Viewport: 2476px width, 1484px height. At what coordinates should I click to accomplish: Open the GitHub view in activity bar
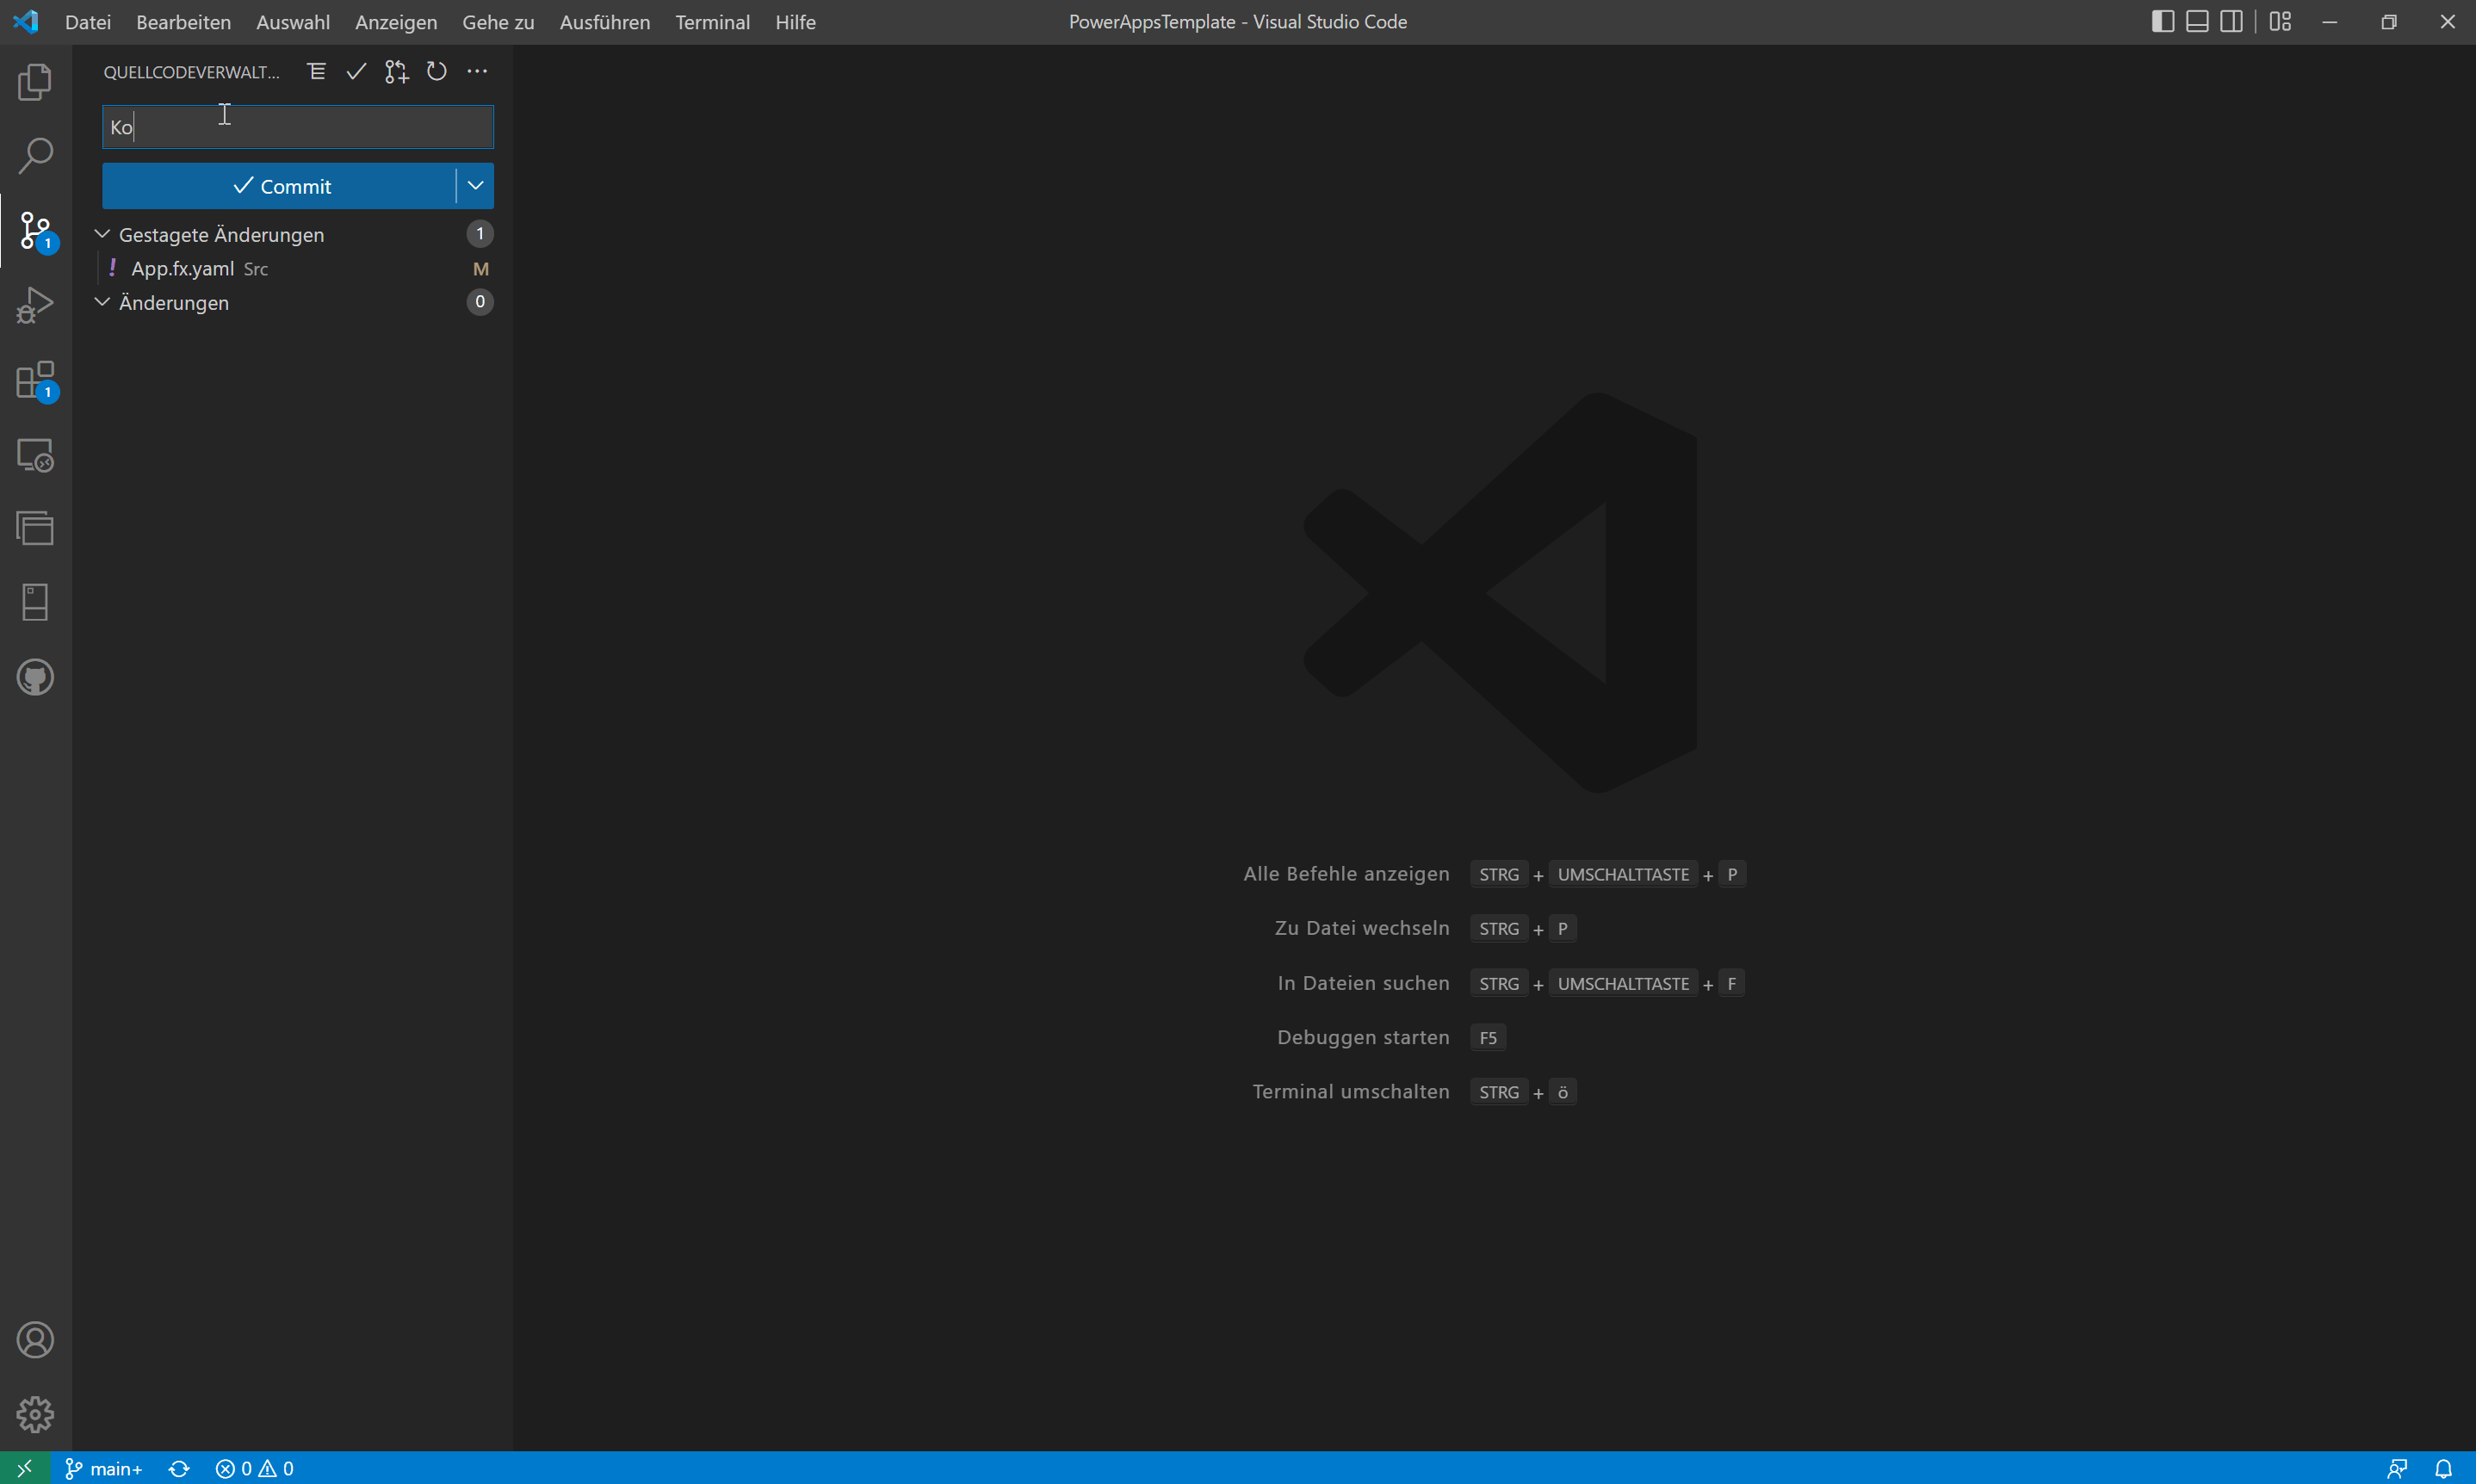pos(35,677)
